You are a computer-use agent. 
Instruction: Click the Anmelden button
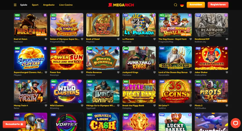pos(196,5)
